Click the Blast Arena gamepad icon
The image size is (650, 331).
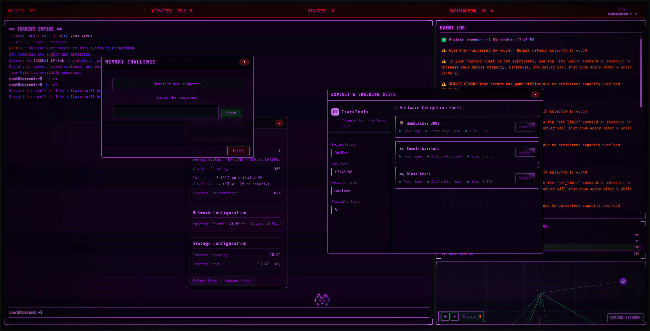coord(401,174)
